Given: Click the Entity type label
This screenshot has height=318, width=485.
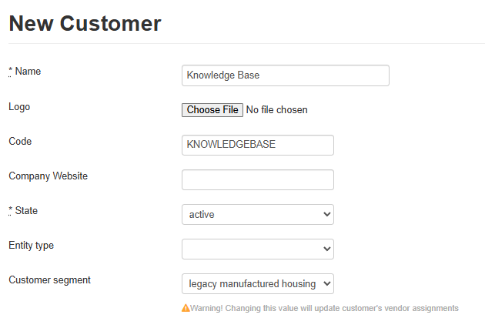Looking at the screenshot, I should click(31, 245).
